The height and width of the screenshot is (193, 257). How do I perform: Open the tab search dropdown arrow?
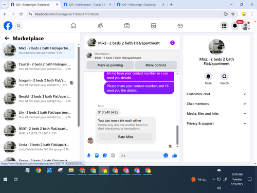[5, 5]
